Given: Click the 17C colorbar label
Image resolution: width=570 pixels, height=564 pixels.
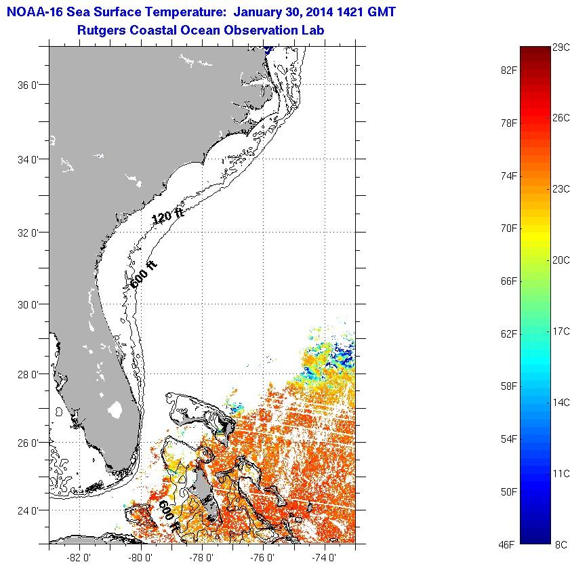Looking at the screenshot, I should point(561,331).
